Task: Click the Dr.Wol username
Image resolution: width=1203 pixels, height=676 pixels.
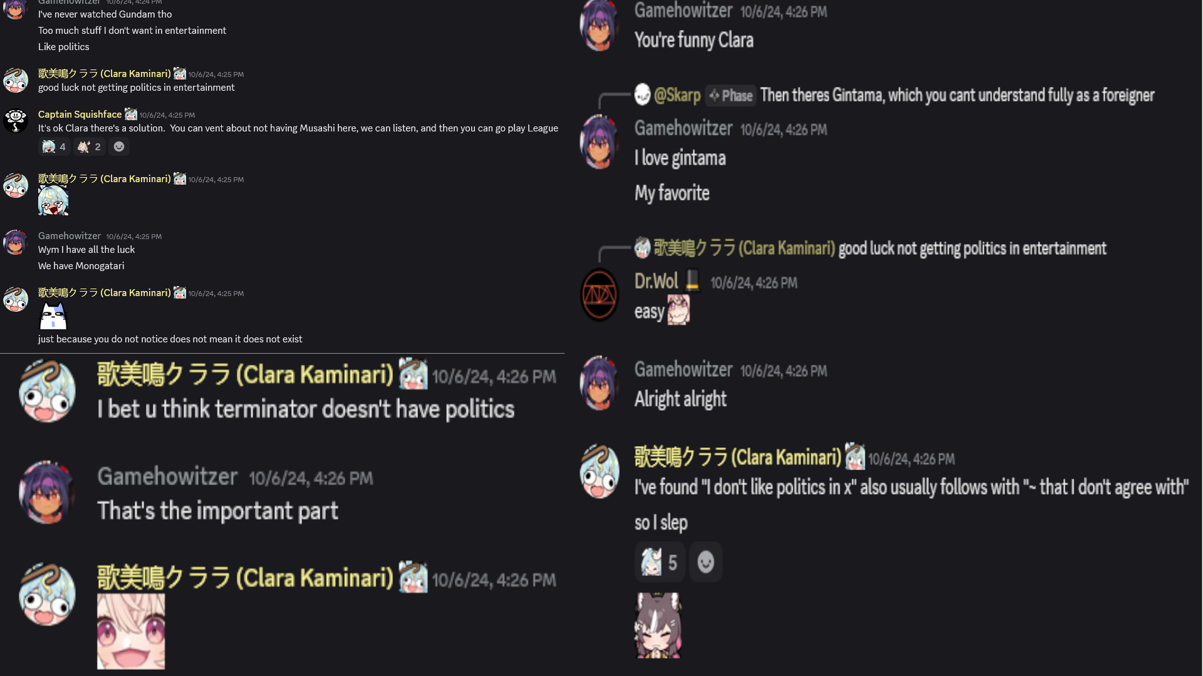Action: point(656,281)
